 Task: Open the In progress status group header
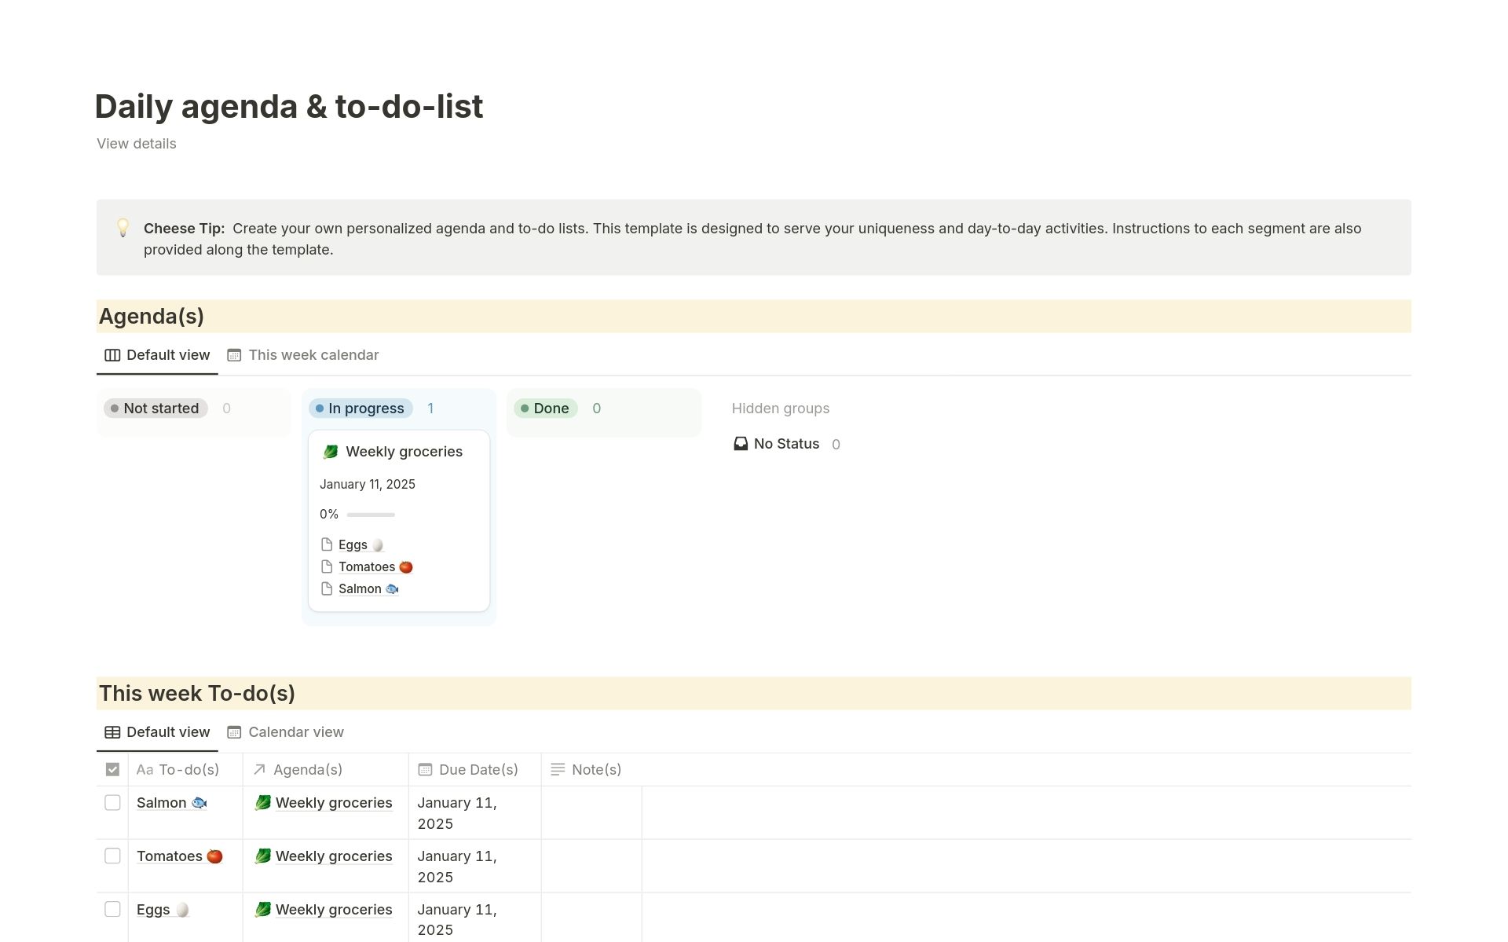361,408
